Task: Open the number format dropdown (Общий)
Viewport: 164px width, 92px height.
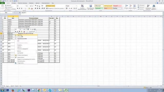Action: [x=76, y=6]
